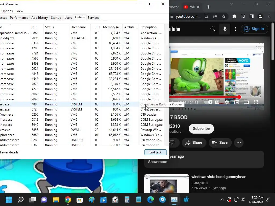This screenshot has height=206, width=275.
Task: Click Fewer details link
Action: (9, 152)
